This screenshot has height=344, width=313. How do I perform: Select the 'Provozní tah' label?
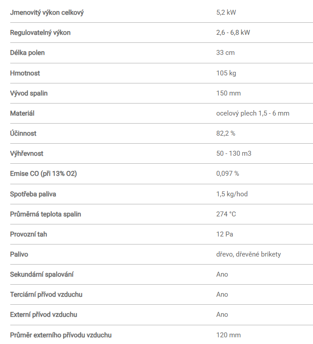pos(29,234)
